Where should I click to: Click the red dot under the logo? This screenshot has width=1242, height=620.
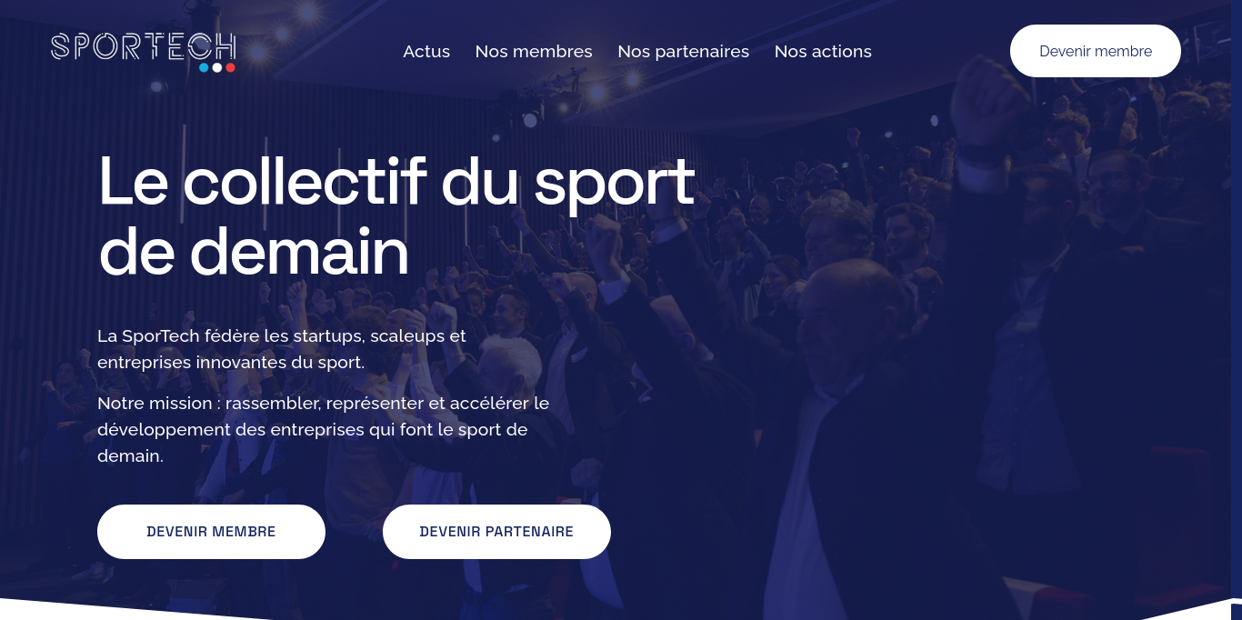tap(230, 67)
